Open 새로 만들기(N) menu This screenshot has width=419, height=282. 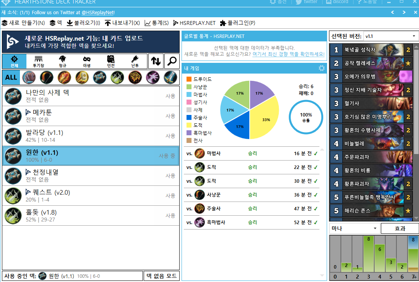click(23, 23)
